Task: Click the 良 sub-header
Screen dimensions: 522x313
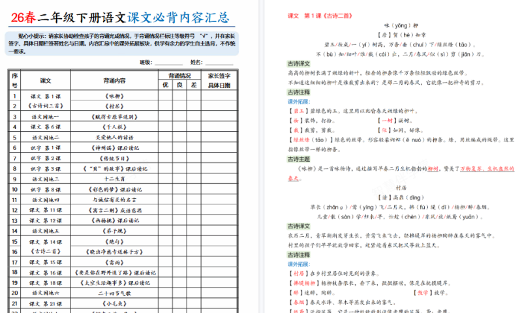Action: (x=179, y=85)
